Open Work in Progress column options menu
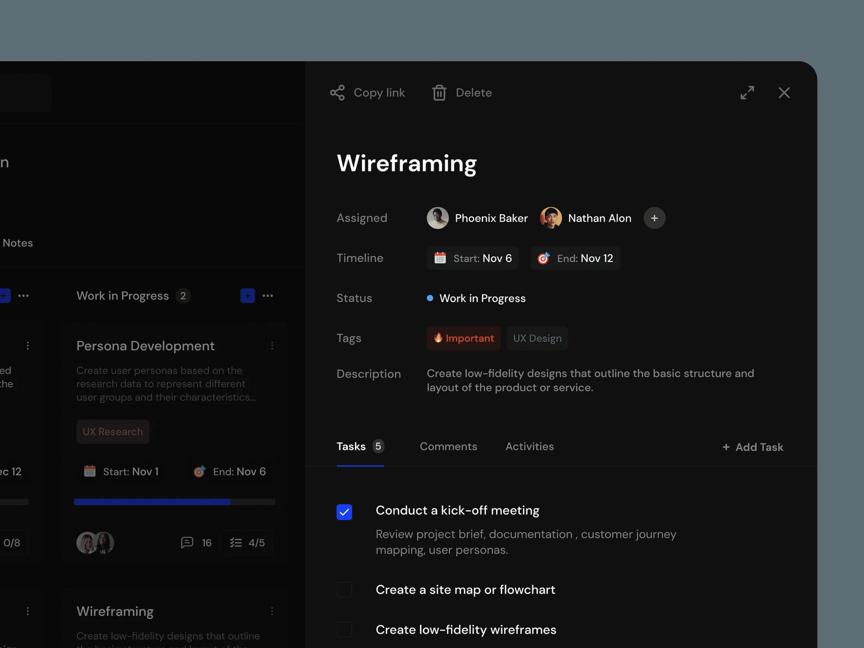Screen dimensions: 864x648 point(267,296)
